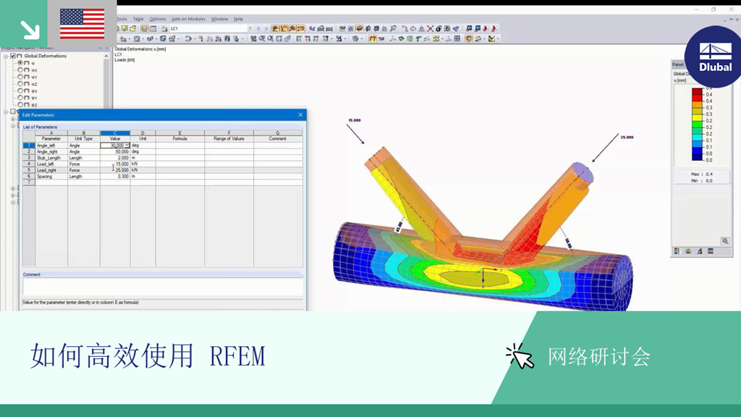
Task: Click the Stub_Length parameter name cell
Action: (x=51, y=158)
